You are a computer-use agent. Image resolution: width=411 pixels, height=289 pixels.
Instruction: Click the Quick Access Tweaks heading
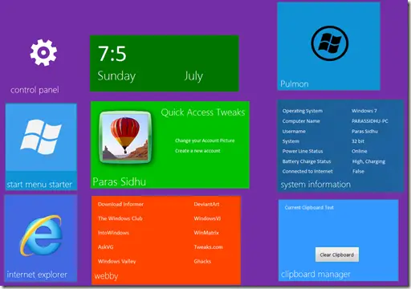203,112
